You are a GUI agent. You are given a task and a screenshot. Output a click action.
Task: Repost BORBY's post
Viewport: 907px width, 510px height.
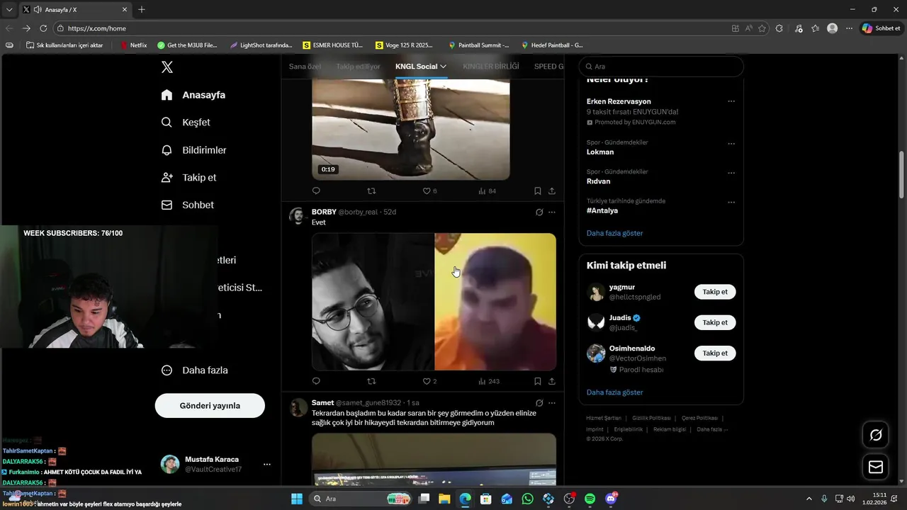click(x=371, y=381)
